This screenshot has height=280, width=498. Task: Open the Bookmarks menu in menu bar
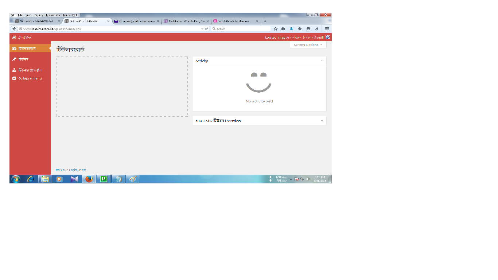pos(53,15)
